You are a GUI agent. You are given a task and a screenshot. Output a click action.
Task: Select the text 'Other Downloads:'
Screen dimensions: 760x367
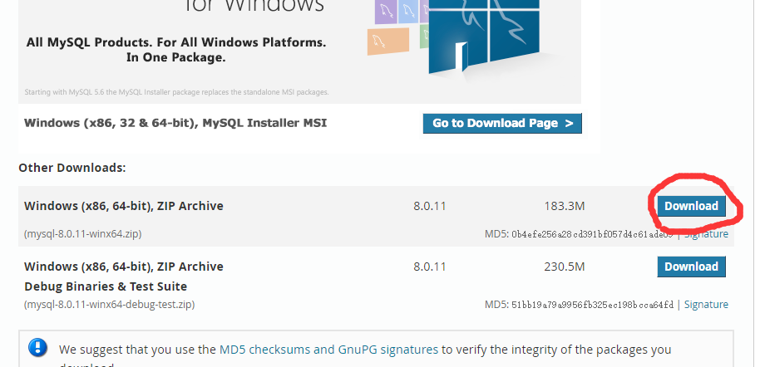coord(72,168)
